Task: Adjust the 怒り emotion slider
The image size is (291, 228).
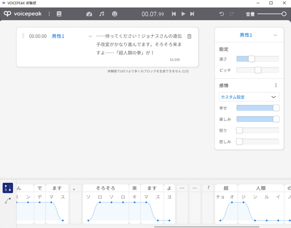Action: point(258,130)
